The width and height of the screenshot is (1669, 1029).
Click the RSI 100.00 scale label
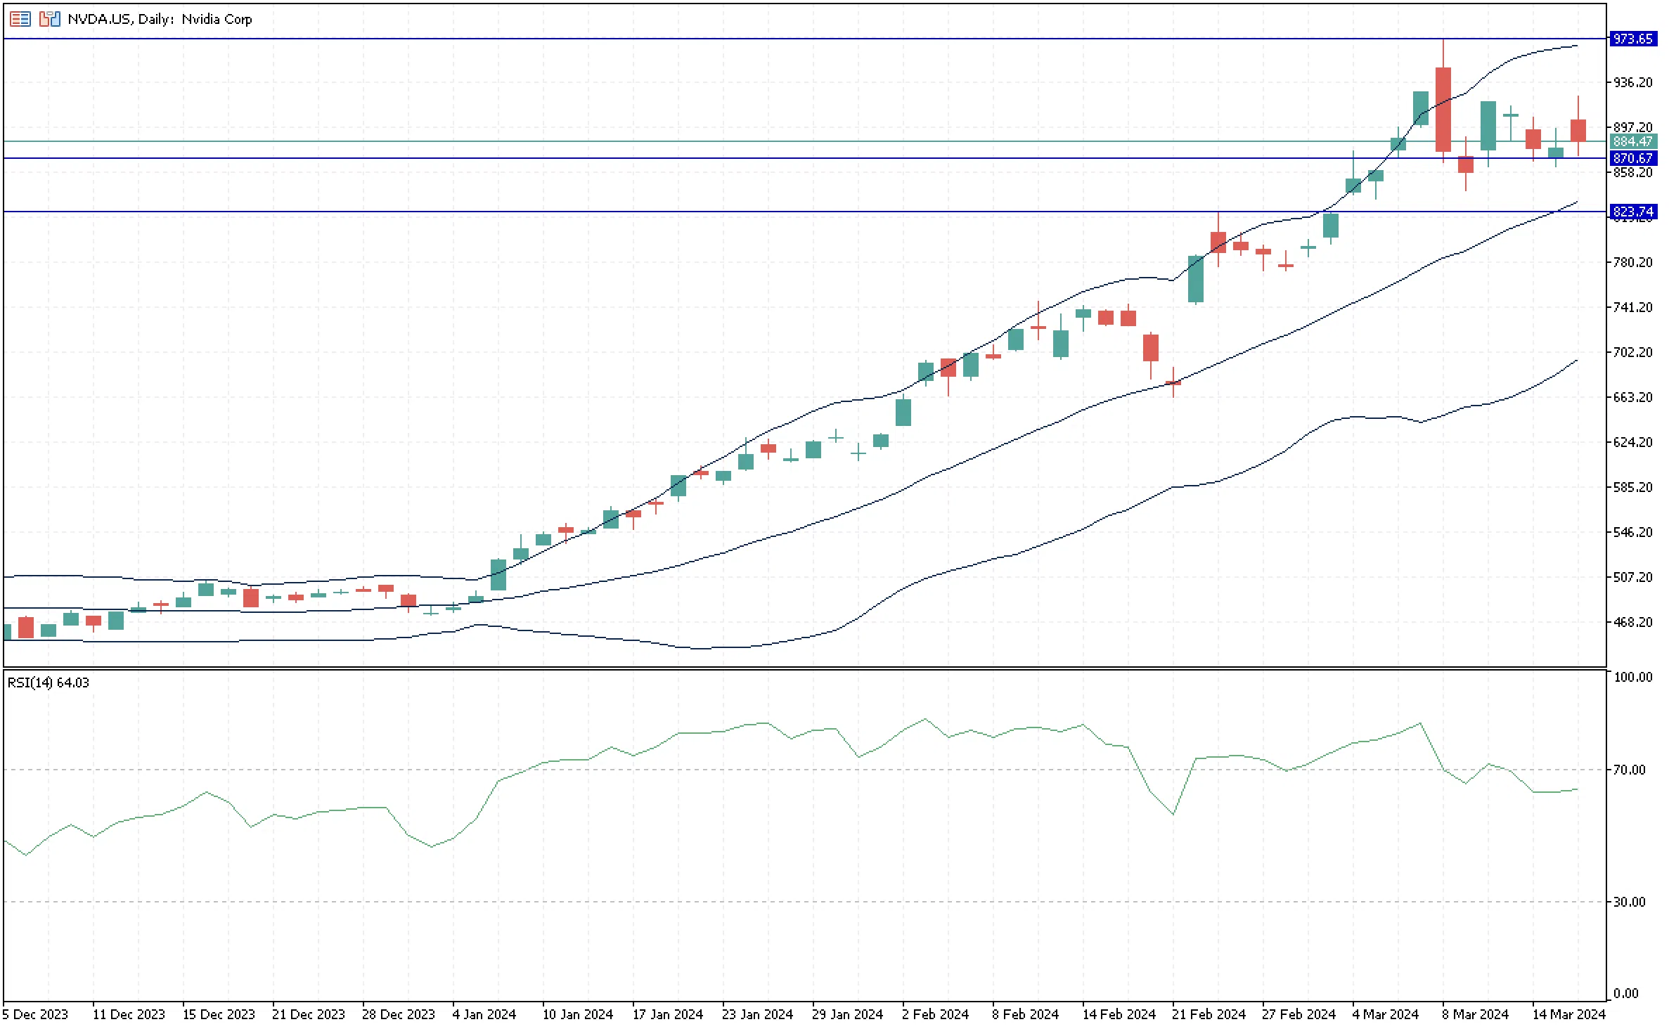1632,678
